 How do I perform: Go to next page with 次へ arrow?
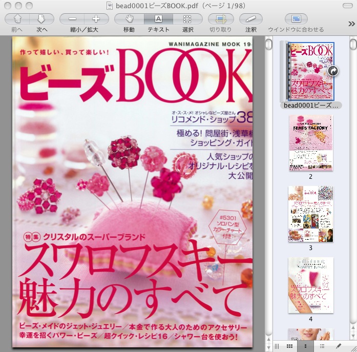[x=41, y=19]
